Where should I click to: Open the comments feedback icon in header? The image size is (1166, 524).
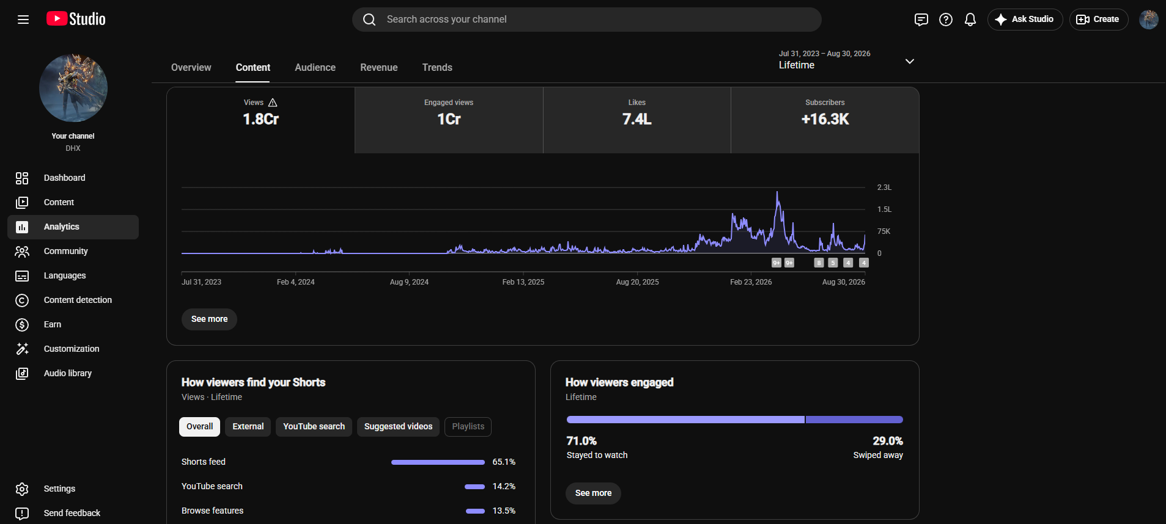pos(921,20)
